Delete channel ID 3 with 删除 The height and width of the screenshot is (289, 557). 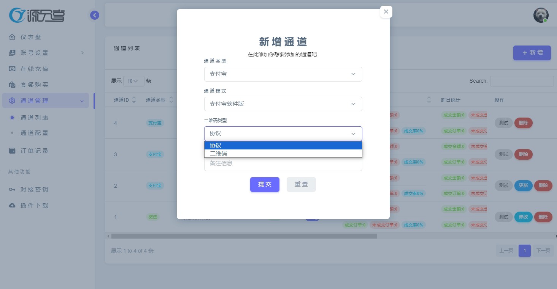[x=524, y=154]
